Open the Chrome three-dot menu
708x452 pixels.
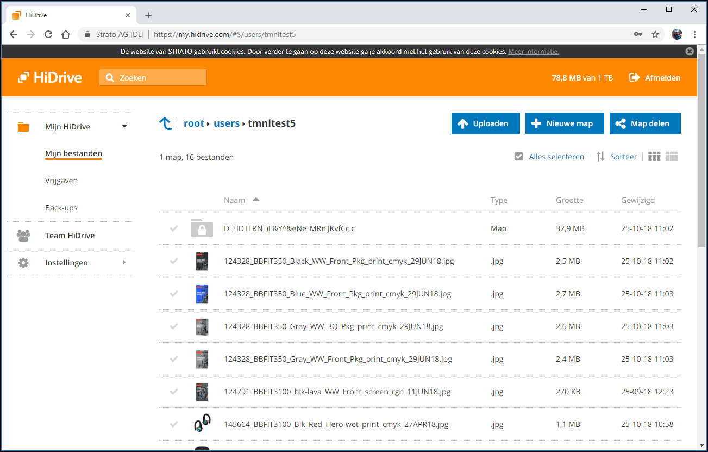(x=694, y=34)
